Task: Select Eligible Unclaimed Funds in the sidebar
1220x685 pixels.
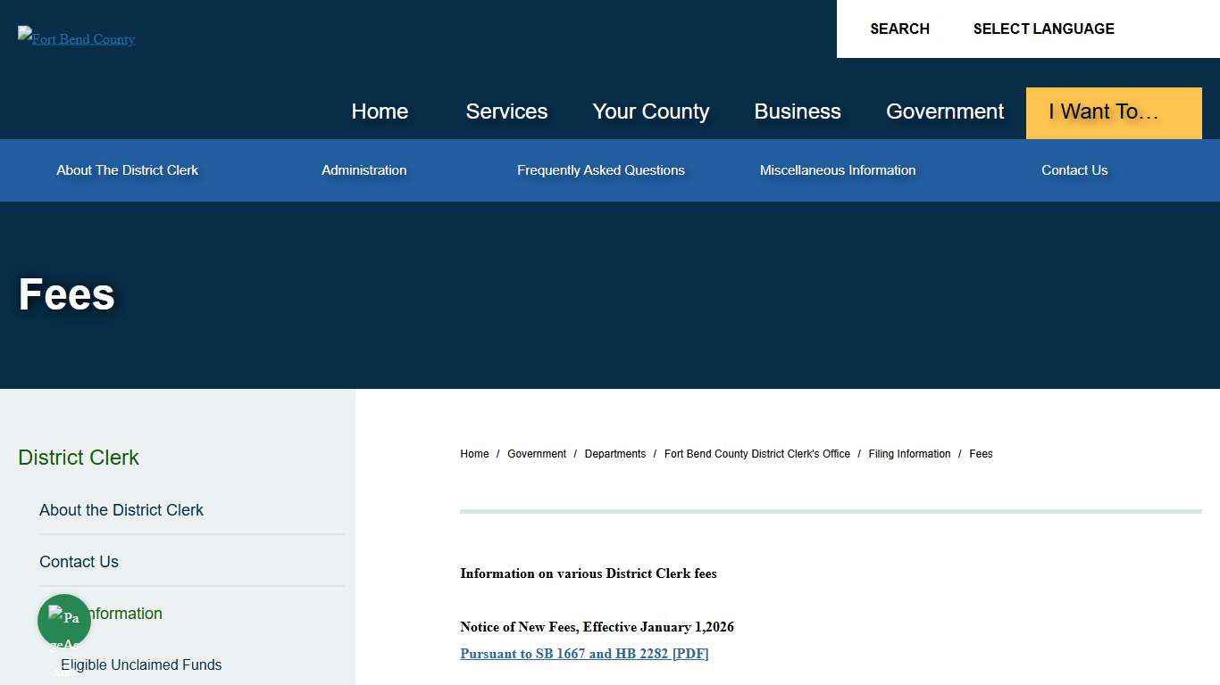Action: [140, 664]
